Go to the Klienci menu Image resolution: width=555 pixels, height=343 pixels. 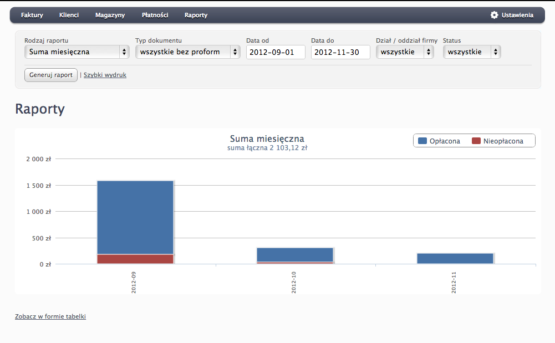[69, 15]
